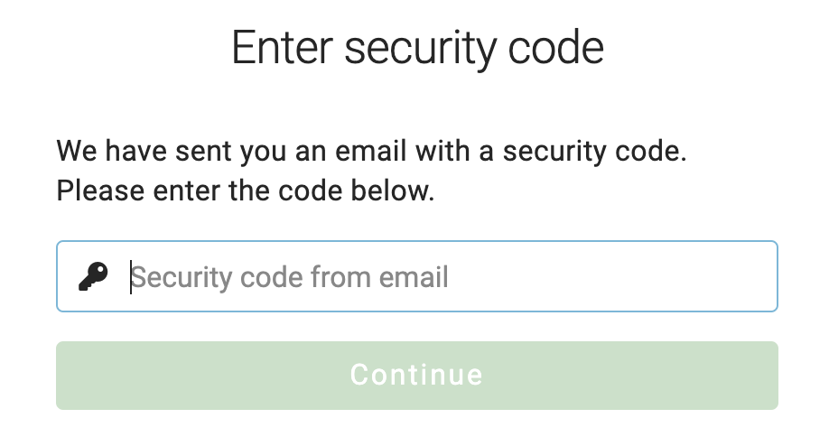Click the word 'Continue' on the green bar

[x=416, y=375]
